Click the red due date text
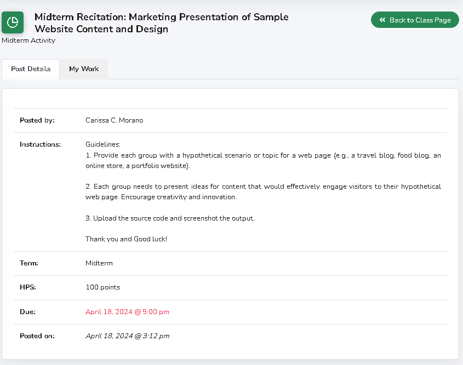The image size is (463, 365). point(127,312)
